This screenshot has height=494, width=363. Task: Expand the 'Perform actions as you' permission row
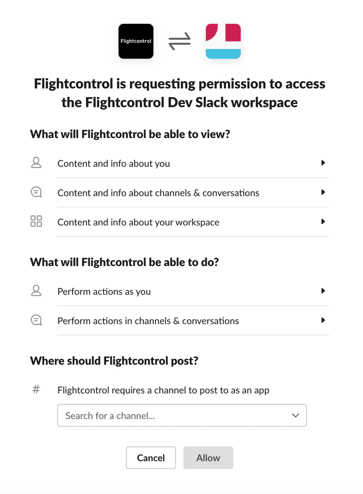(324, 291)
